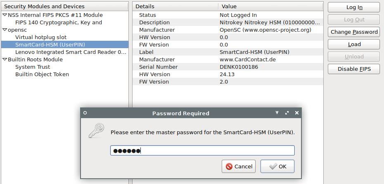Screen dimensions: 384x184
Task: Click the Change Password button
Action: [354, 32]
